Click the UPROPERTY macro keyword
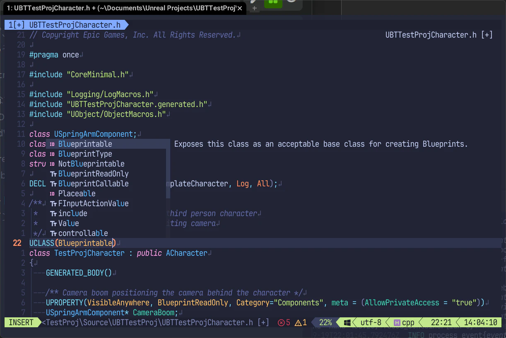Image resolution: width=506 pixels, height=338 pixels. (x=65, y=302)
